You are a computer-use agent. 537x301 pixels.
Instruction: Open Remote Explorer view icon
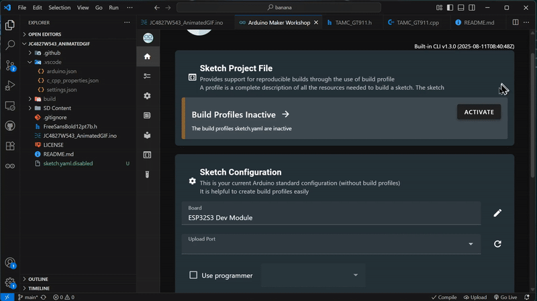point(10,106)
